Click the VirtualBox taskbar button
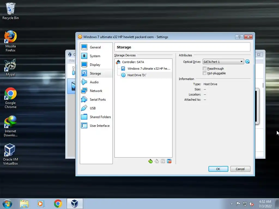The height and width of the screenshot is (209, 279). pyautogui.click(x=75, y=204)
